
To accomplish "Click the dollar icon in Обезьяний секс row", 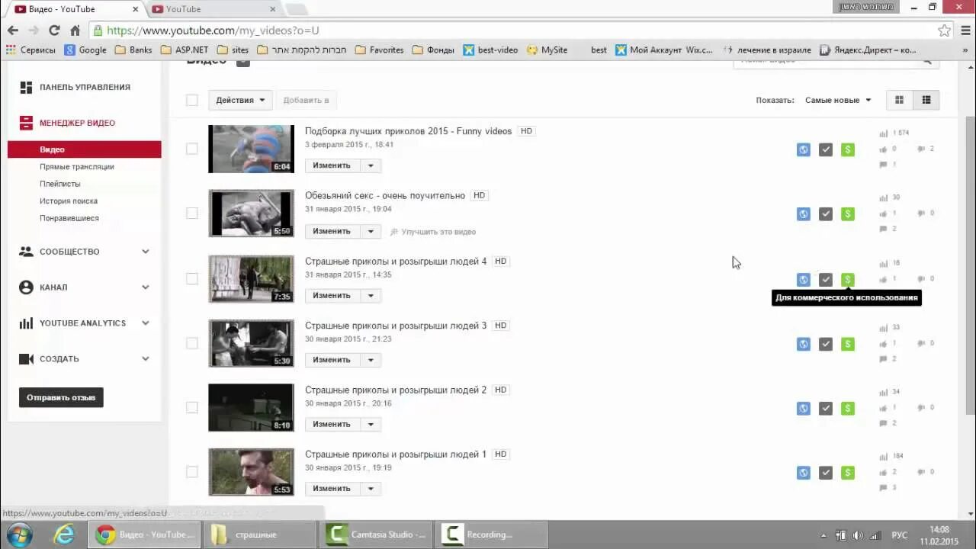I will pyautogui.click(x=847, y=214).
